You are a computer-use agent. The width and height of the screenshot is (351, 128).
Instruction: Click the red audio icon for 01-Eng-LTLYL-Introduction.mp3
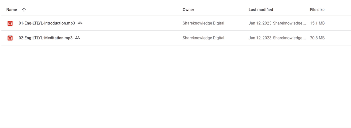[x=10, y=23]
